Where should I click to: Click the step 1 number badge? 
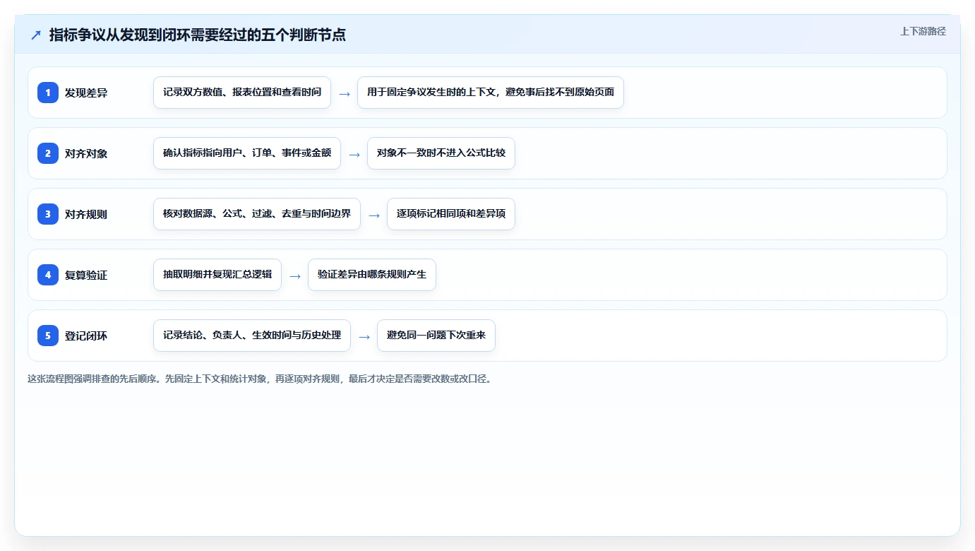coord(48,92)
